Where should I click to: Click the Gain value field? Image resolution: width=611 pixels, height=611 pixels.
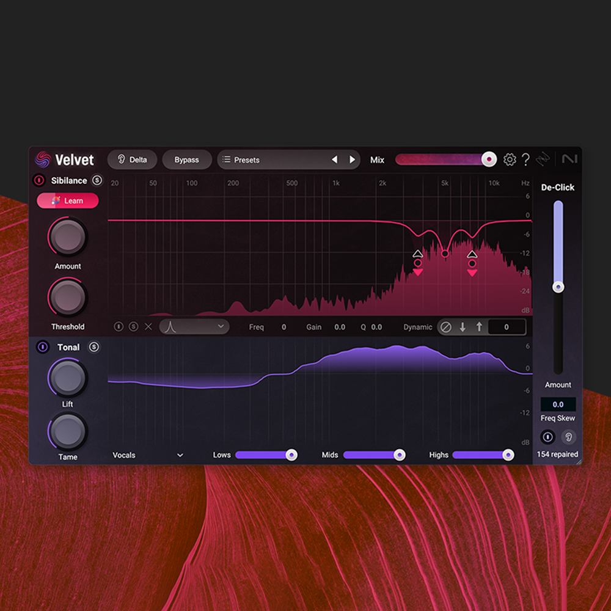(340, 327)
